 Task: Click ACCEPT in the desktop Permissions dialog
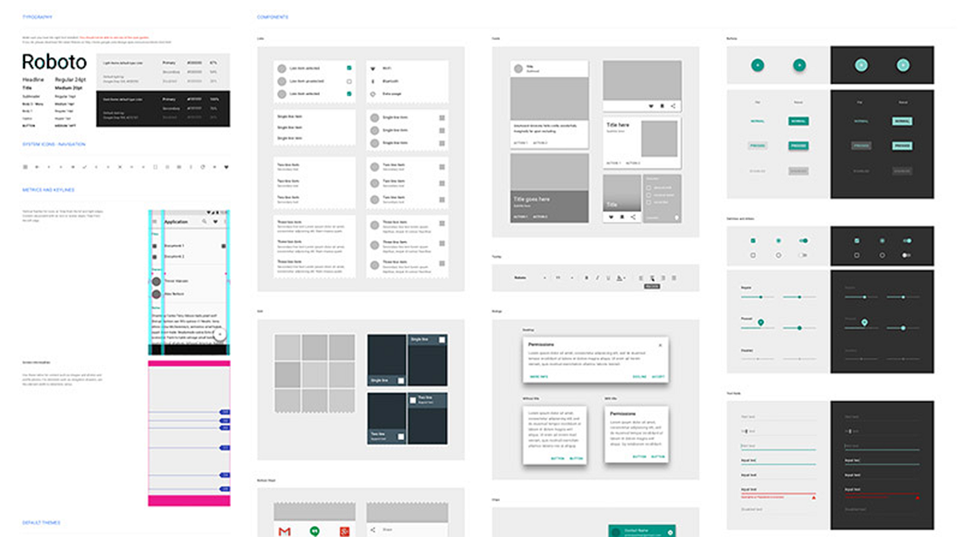[x=658, y=377]
